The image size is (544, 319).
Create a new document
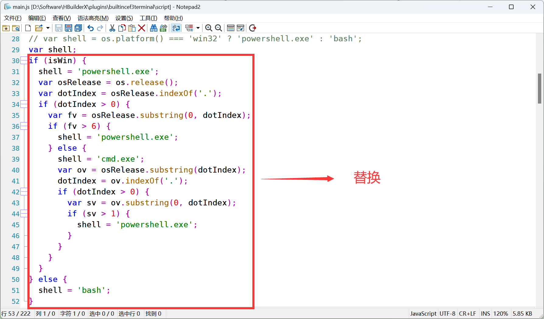click(28, 28)
